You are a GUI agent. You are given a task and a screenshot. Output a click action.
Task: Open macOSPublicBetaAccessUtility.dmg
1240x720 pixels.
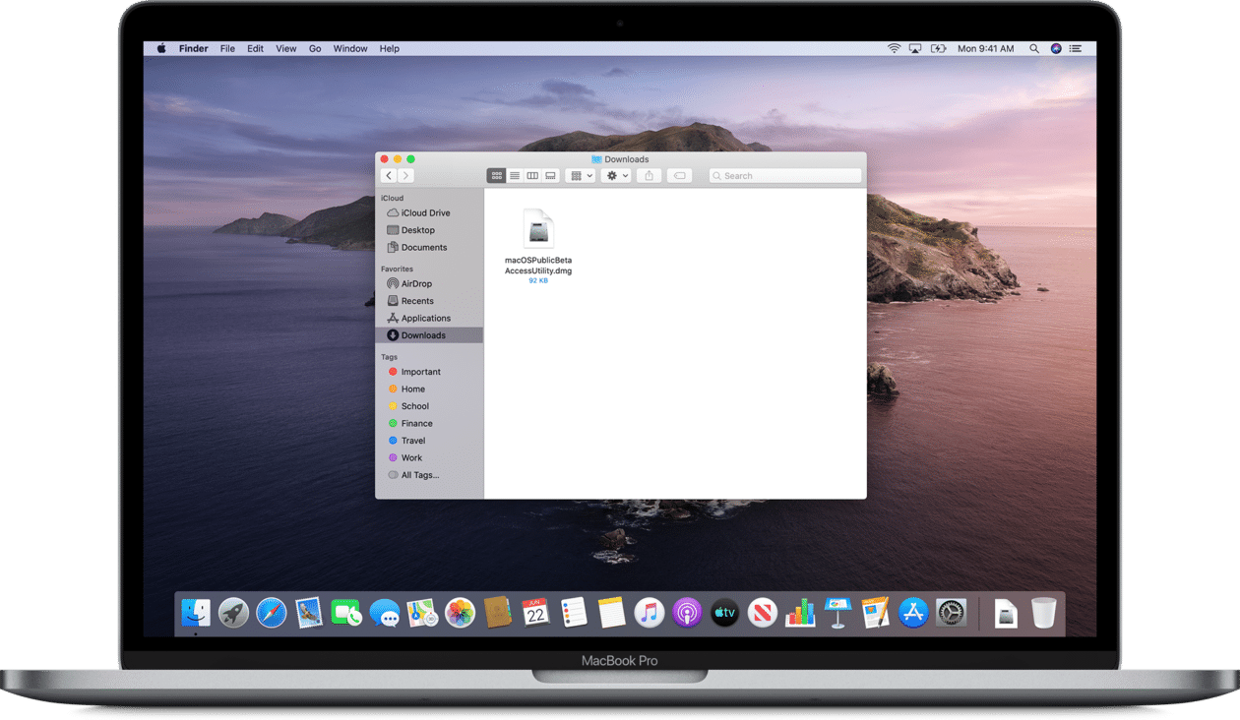click(539, 230)
